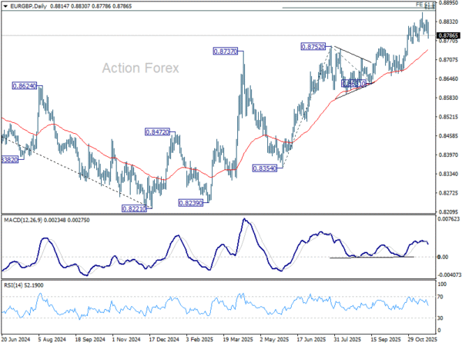Screen dimensions: 462x346
Task: Click the 0.83820 label at left edge
Action: click(10, 159)
